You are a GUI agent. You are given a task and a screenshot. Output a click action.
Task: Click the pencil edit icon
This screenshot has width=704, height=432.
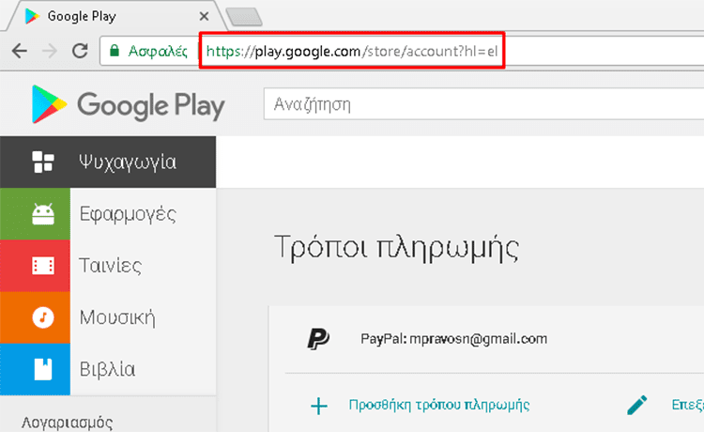(x=637, y=405)
